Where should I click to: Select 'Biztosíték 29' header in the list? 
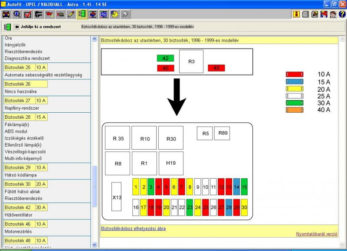26,168
